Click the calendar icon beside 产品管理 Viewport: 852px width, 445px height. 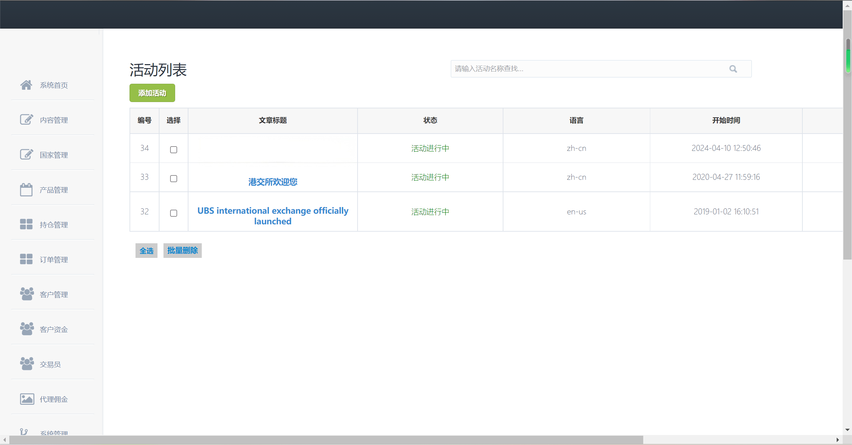pyautogui.click(x=26, y=190)
